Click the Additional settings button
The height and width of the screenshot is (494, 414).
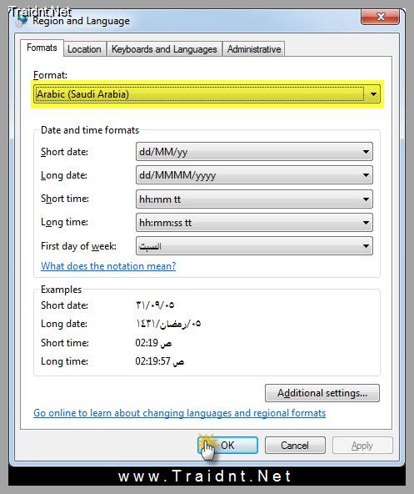[x=322, y=393]
